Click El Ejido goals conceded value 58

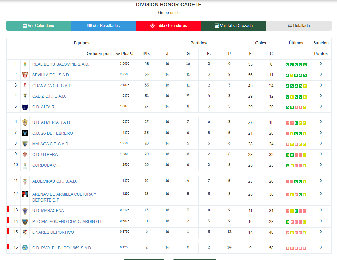tap(271, 248)
